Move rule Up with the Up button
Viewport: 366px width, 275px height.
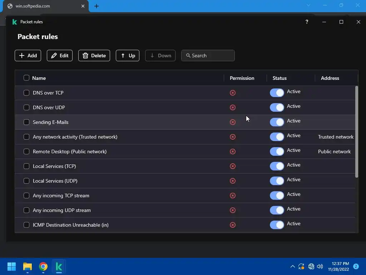(128, 56)
